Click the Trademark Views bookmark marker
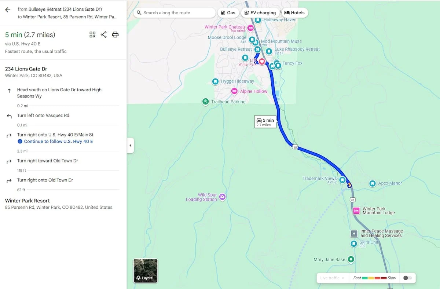 342,180
